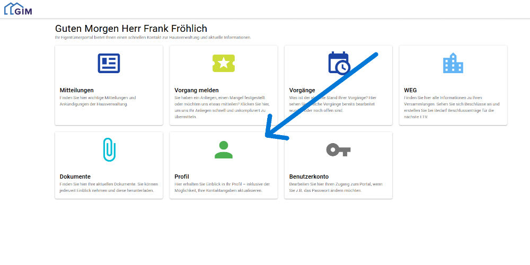Click the Vorgang melden title

[x=197, y=90]
